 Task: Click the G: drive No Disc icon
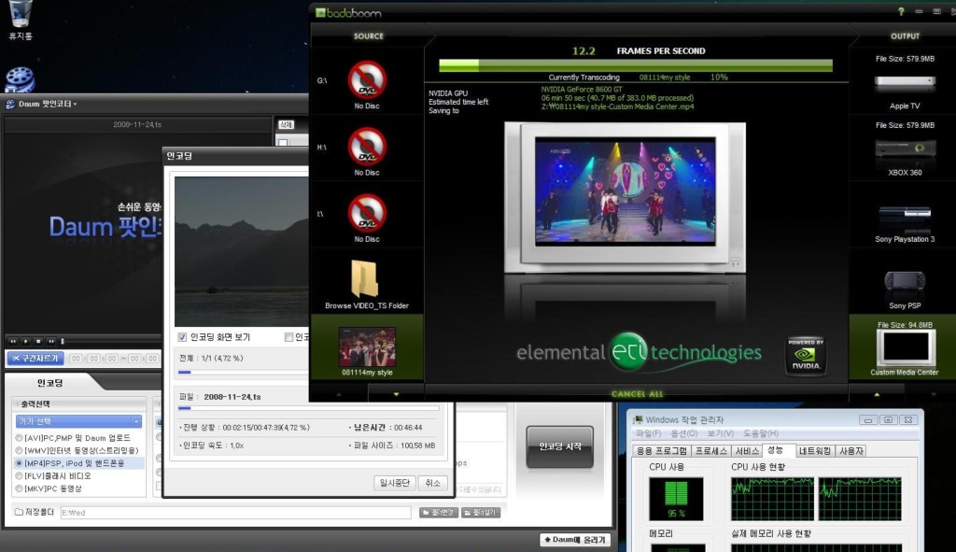(367, 79)
